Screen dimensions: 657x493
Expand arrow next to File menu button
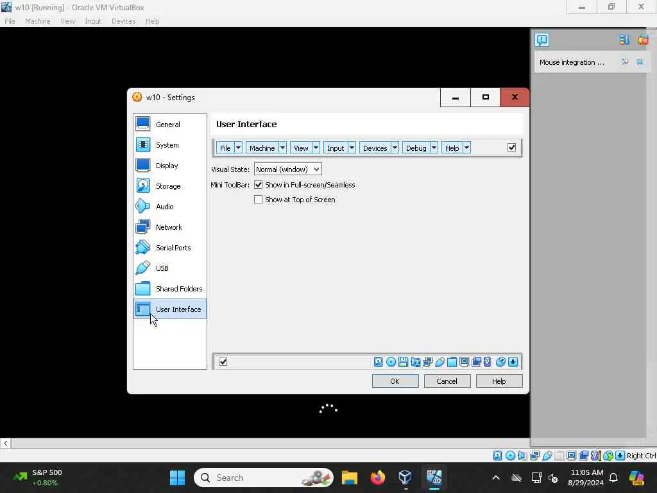[x=238, y=148]
